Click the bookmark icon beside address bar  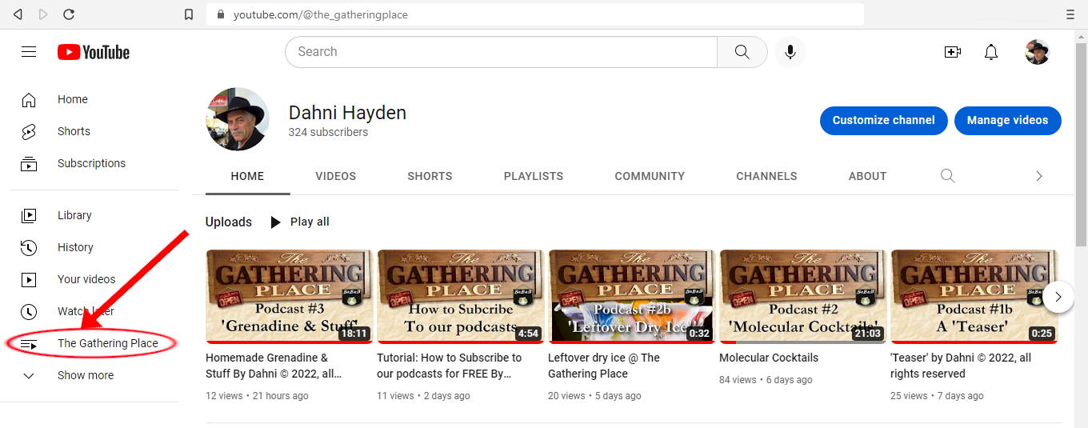click(189, 14)
